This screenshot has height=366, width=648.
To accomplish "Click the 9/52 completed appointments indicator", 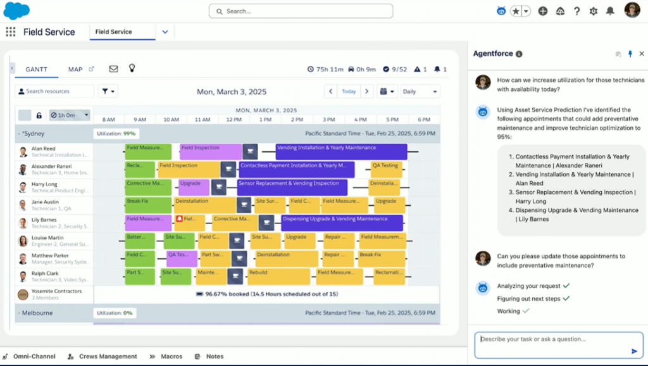I will coord(395,70).
